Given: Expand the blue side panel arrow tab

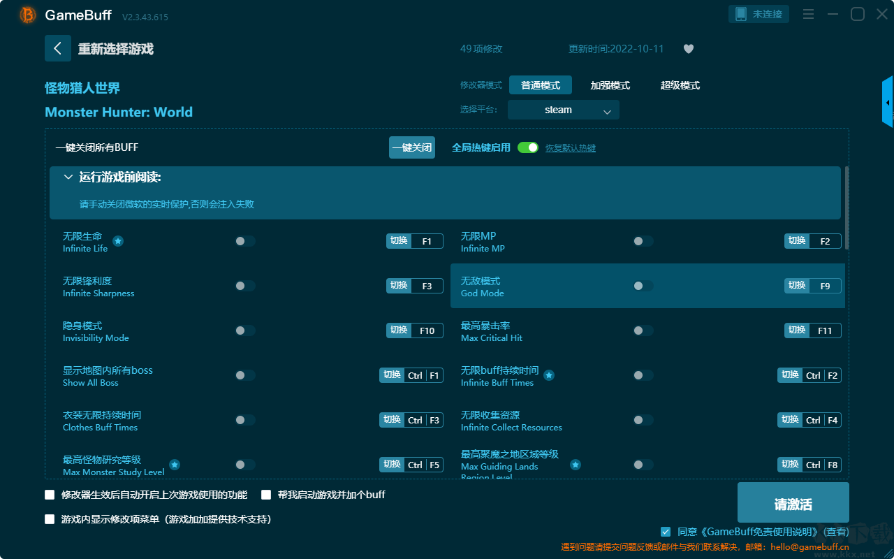Looking at the screenshot, I should point(888,102).
